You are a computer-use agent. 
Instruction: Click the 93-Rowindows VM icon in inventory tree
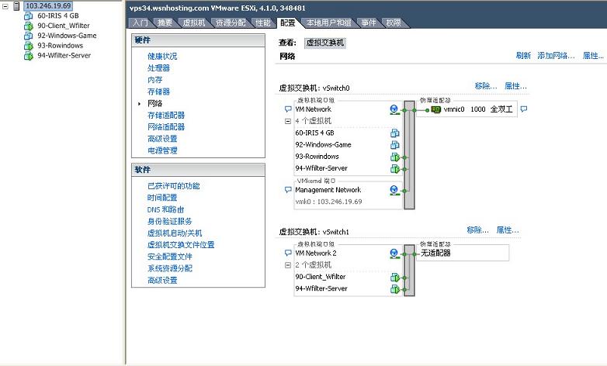click(x=28, y=46)
